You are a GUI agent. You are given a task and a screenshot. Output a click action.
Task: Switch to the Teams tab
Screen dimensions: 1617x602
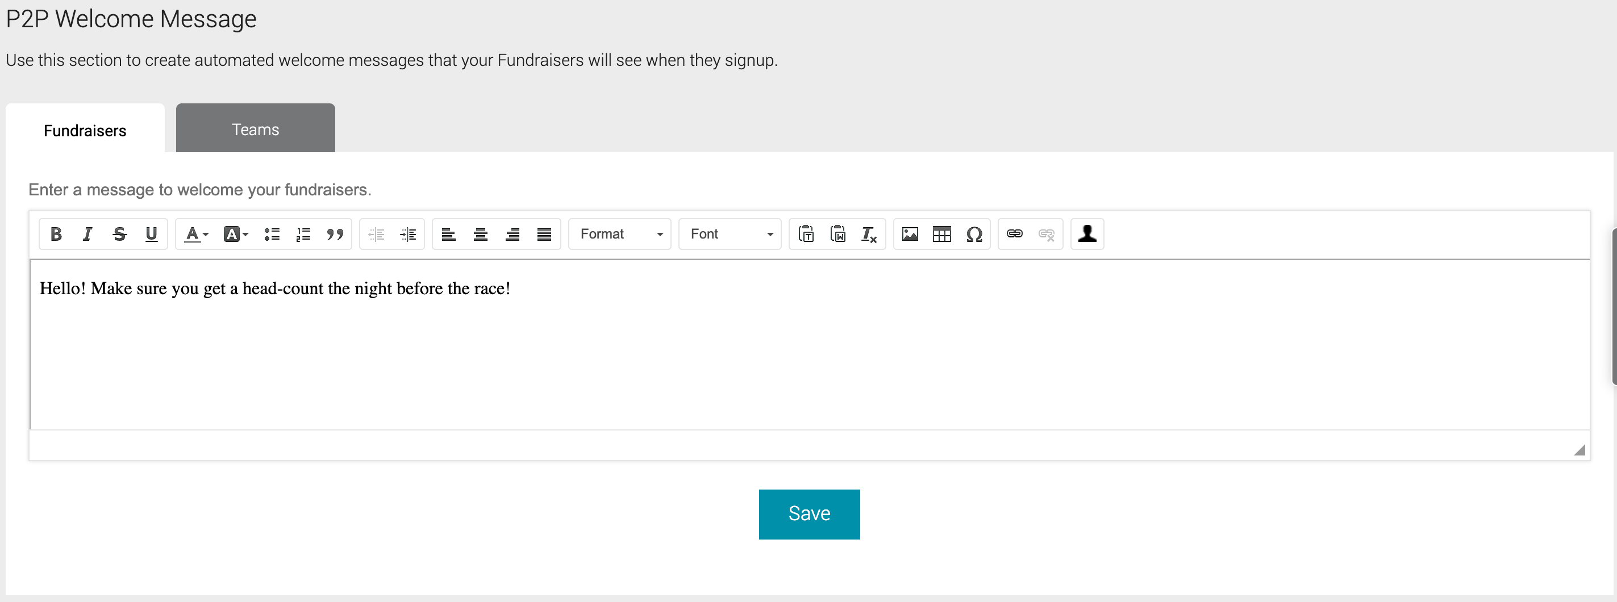pos(255,129)
